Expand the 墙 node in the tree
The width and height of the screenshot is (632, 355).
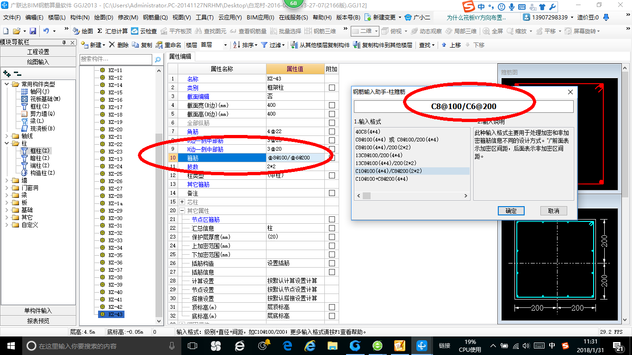pyautogui.click(x=7, y=180)
